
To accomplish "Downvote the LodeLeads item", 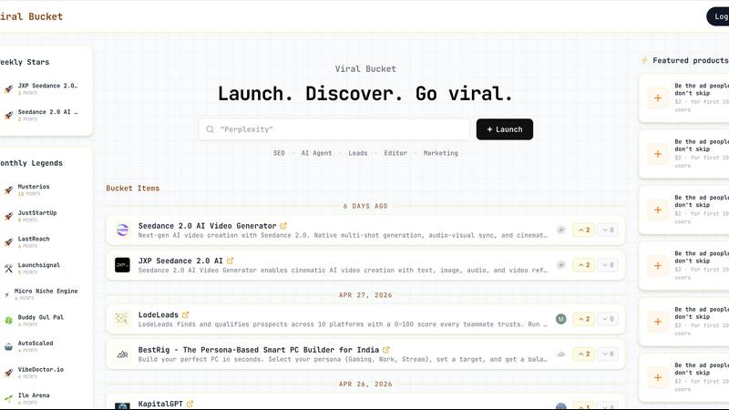I will 608,319.
